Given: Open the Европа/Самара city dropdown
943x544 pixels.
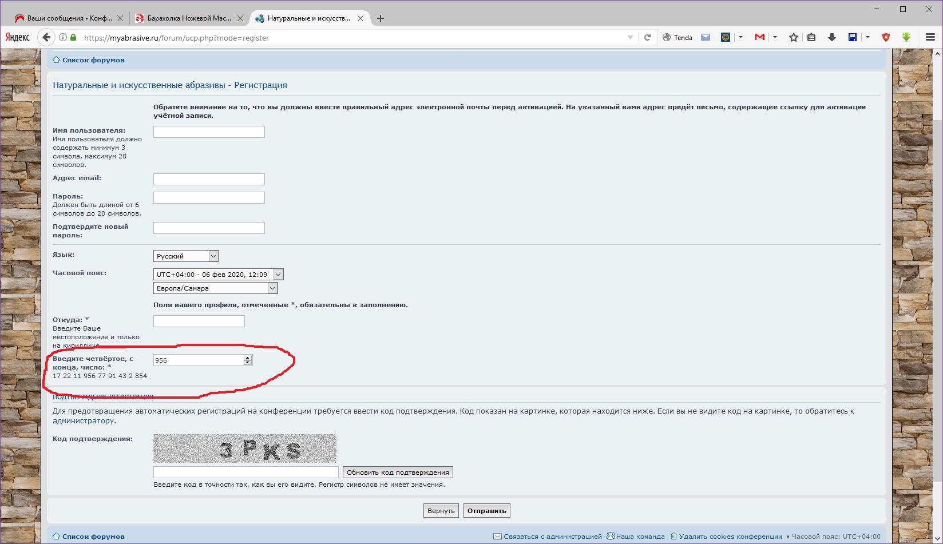Looking at the screenshot, I should click(x=215, y=288).
